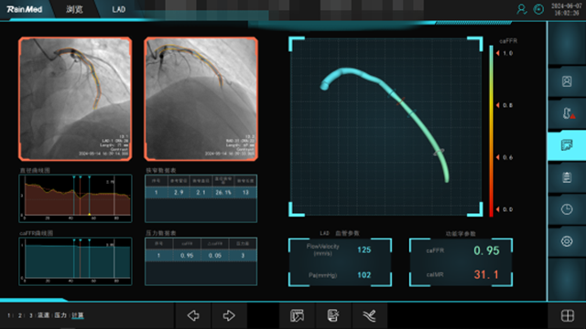Select the second angiogram thumbnail
586x329 pixels.
201,99
